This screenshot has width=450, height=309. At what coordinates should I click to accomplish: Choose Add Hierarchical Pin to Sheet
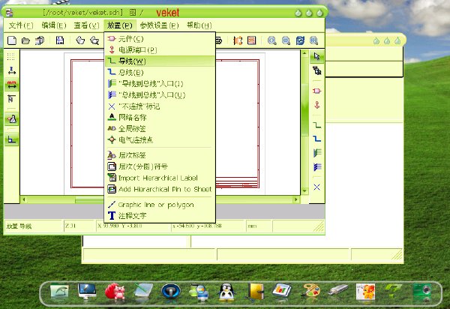click(160, 189)
